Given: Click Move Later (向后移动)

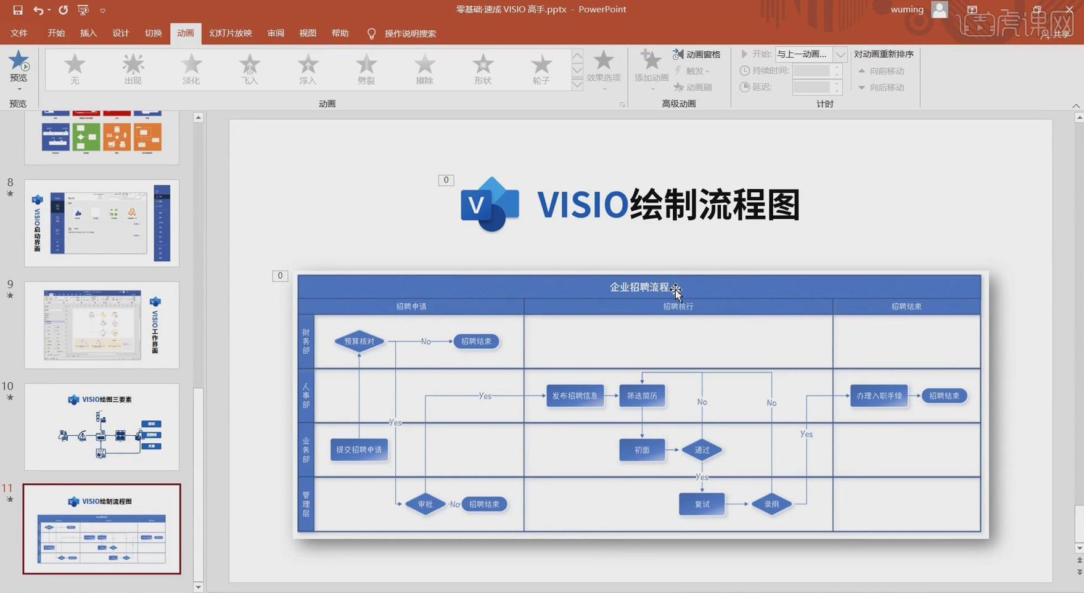Looking at the screenshot, I should point(882,88).
